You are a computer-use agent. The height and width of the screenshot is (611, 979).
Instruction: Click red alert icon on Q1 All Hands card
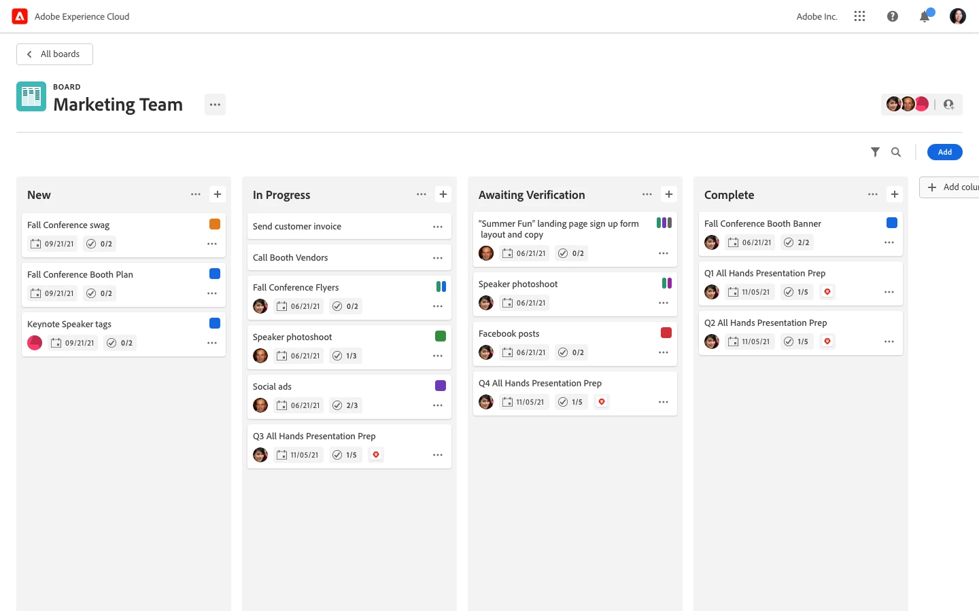point(827,292)
